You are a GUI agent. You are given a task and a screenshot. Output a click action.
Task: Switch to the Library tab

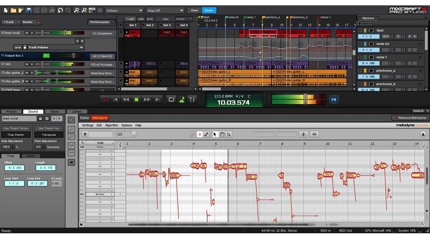pos(77,111)
